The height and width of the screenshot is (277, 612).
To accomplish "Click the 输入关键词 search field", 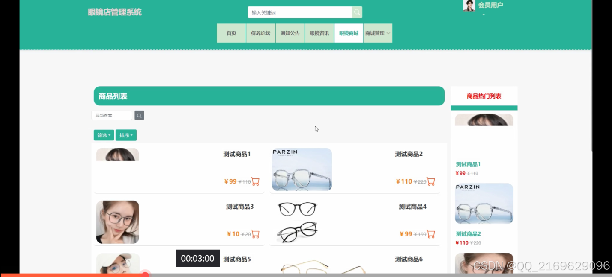I will (x=300, y=12).
